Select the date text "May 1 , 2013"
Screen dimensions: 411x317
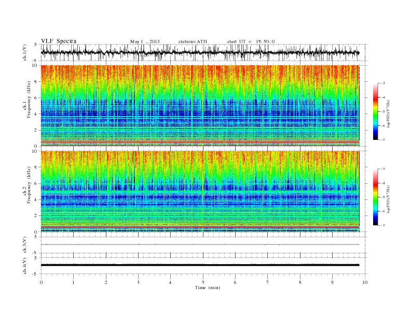pyautogui.click(x=145, y=41)
